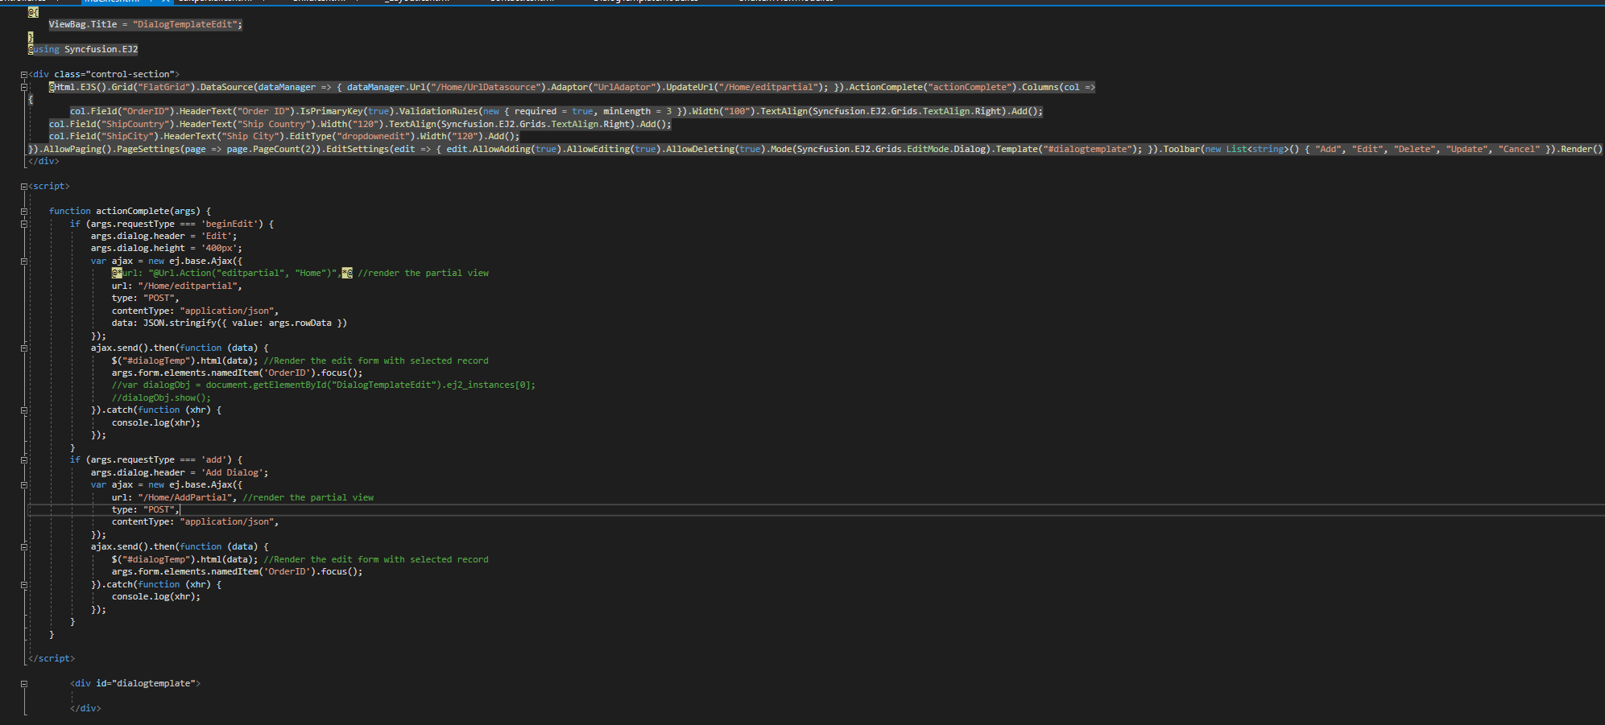This screenshot has width=1605, height=725.
Task: Click the "/Home/AddPartial" url string
Action: coord(187,497)
